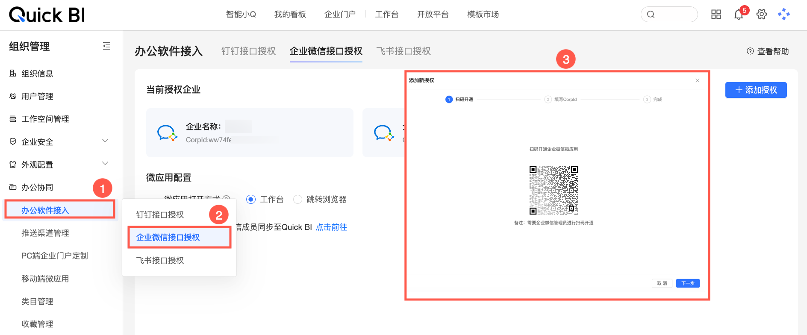Click the 用户管理 people icon
Screen dimensions: 807x335
tap(13, 96)
